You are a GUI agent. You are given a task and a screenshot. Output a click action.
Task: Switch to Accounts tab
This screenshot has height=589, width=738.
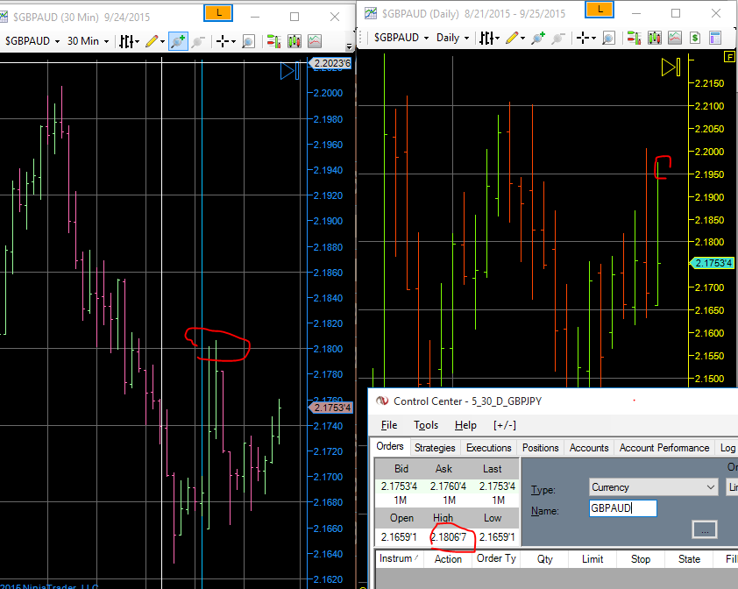tap(589, 448)
